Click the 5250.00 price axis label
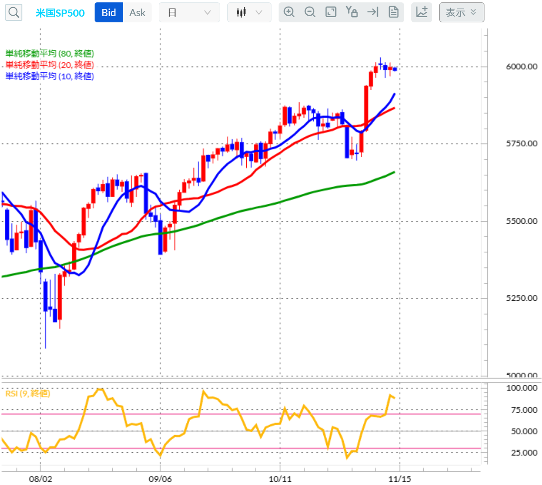Viewport: 542px width, 485px height. click(522, 298)
